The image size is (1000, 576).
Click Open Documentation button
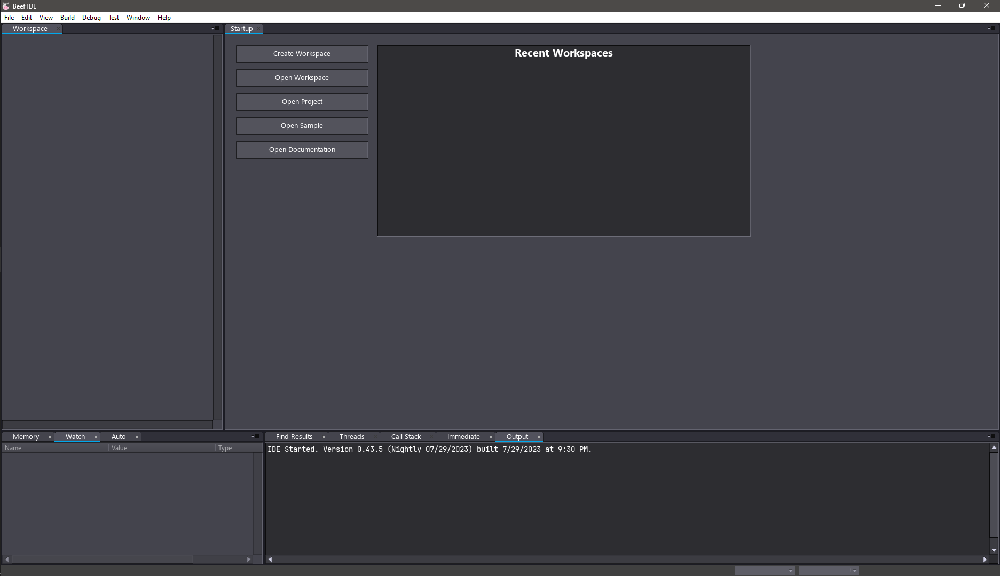tap(302, 150)
